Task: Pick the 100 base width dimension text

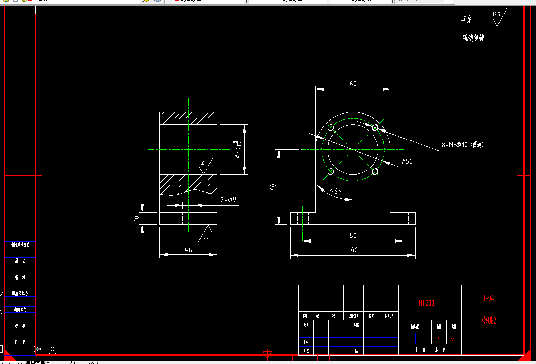Action: pyautogui.click(x=353, y=250)
